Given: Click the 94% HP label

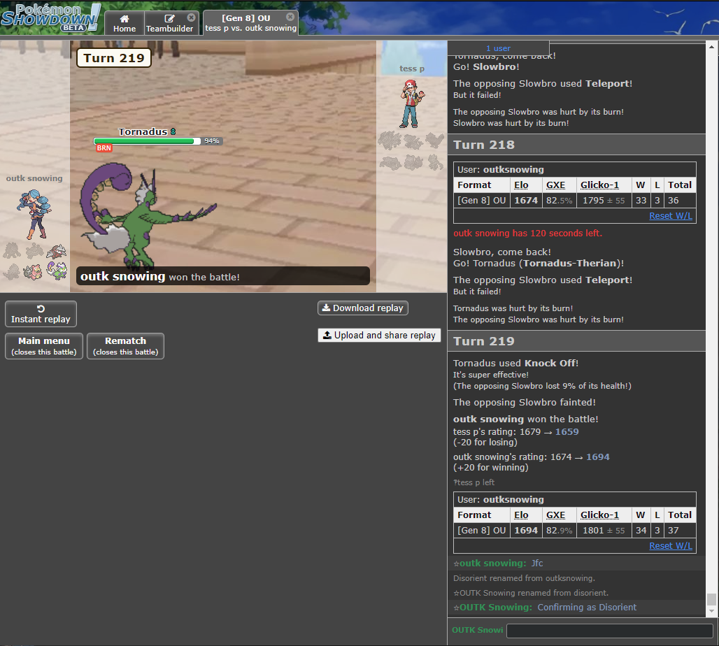Looking at the screenshot, I should tap(211, 141).
